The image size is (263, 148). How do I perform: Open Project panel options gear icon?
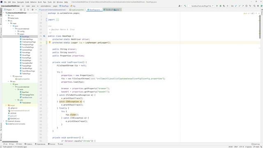(32, 10)
